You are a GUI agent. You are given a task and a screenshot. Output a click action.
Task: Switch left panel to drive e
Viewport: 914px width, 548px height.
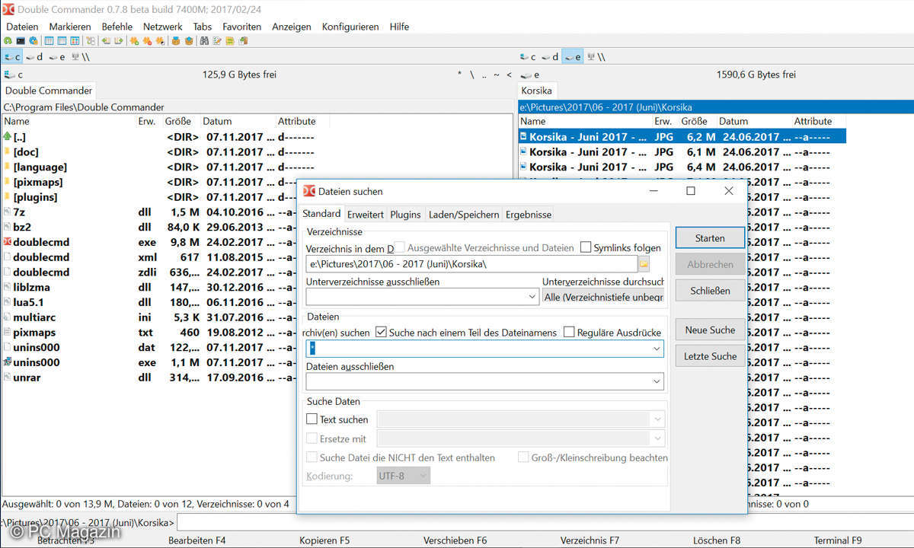(x=56, y=56)
